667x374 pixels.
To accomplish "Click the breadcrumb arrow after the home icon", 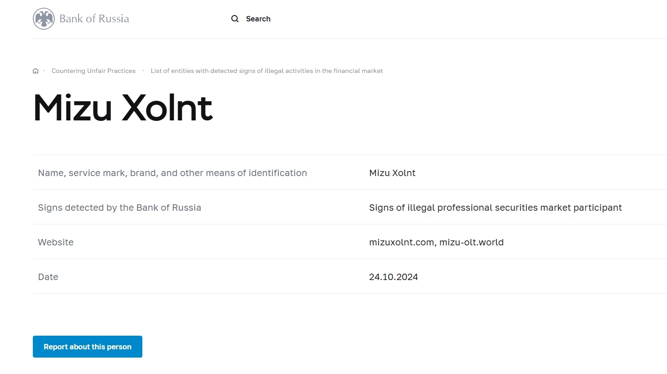I will click(44, 71).
